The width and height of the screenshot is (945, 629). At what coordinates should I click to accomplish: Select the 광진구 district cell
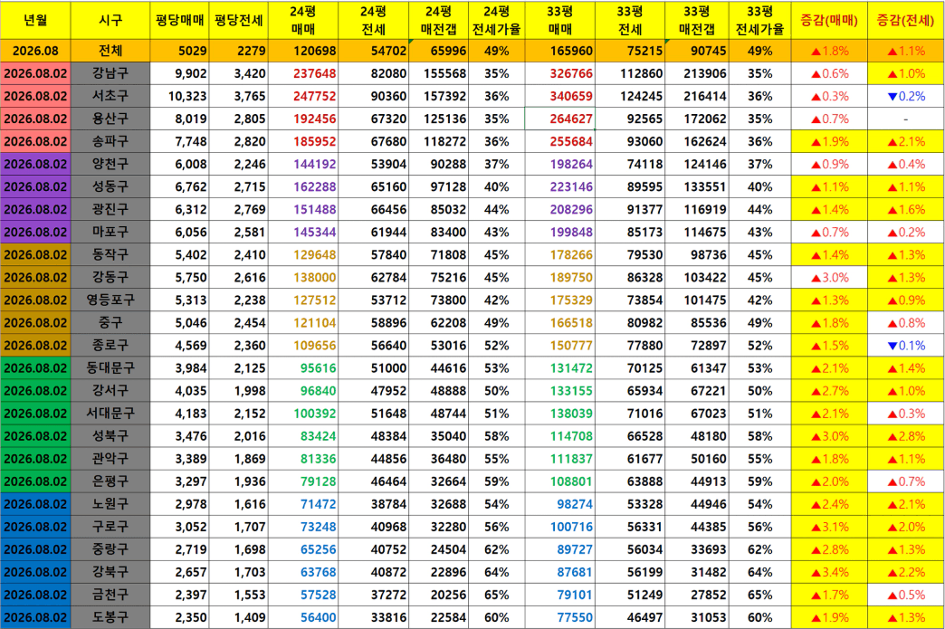(110, 210)
